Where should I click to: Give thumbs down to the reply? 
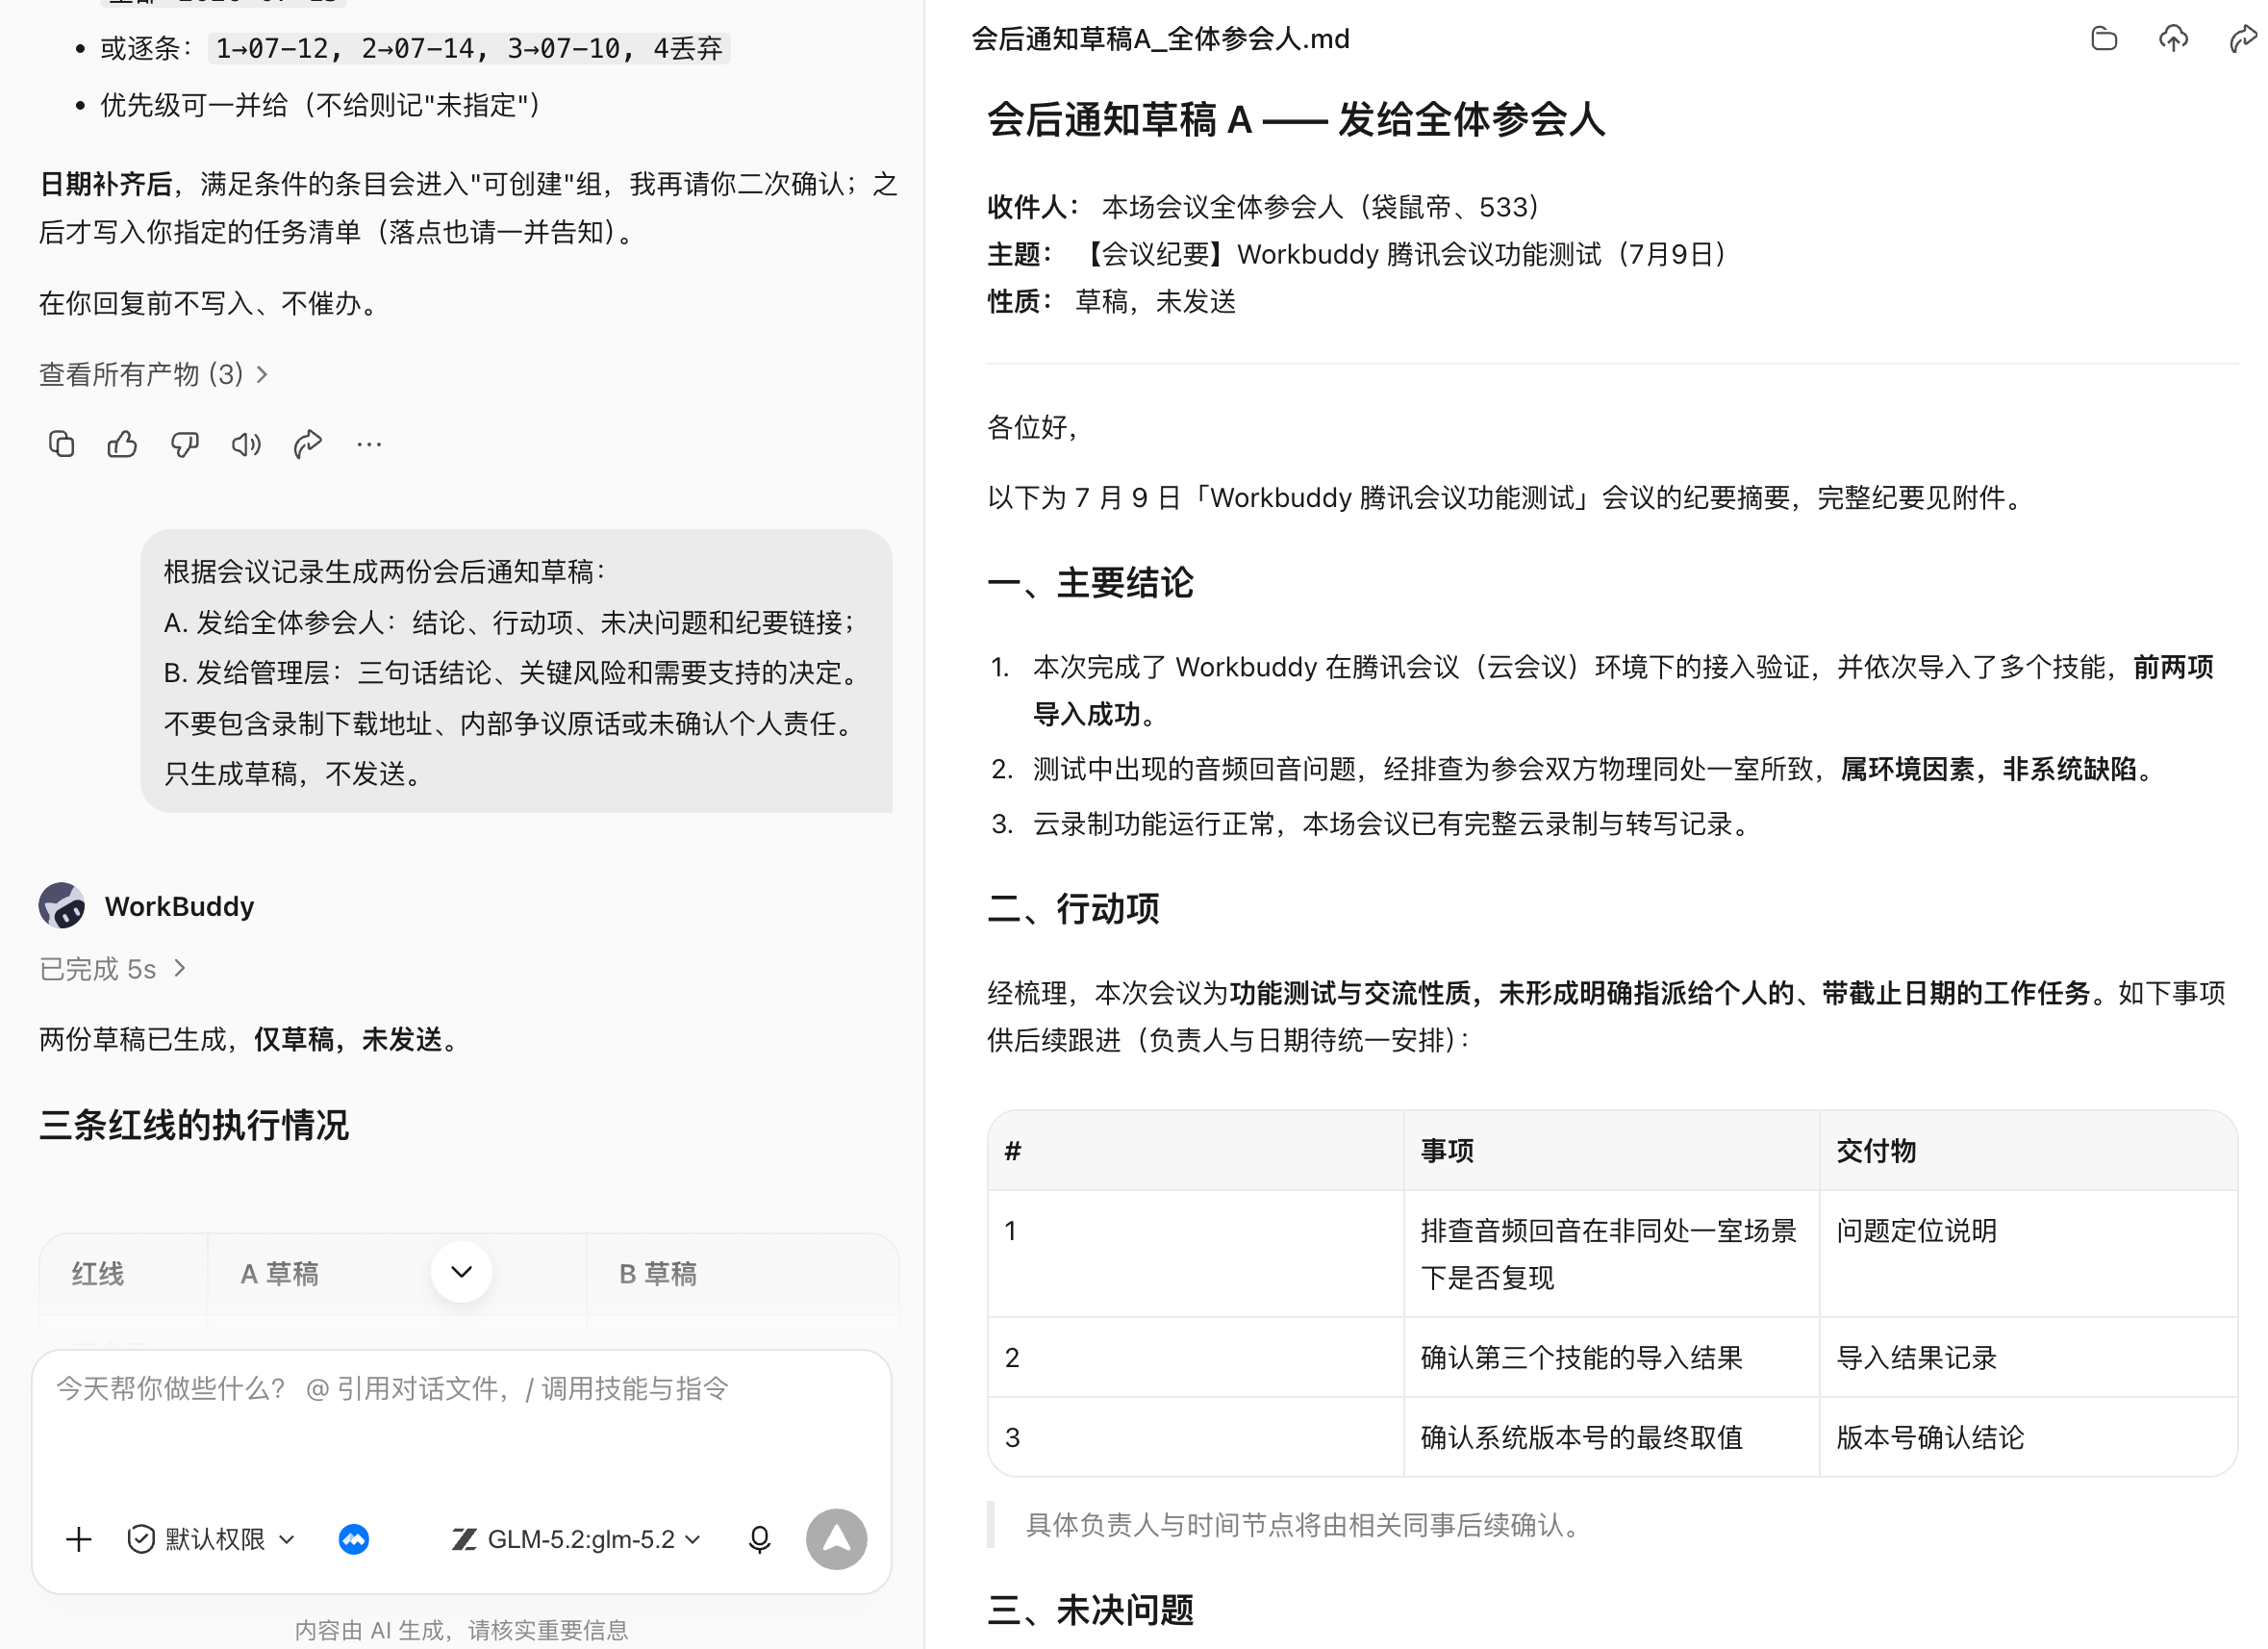pyautogui.click(x=184, y=443)
